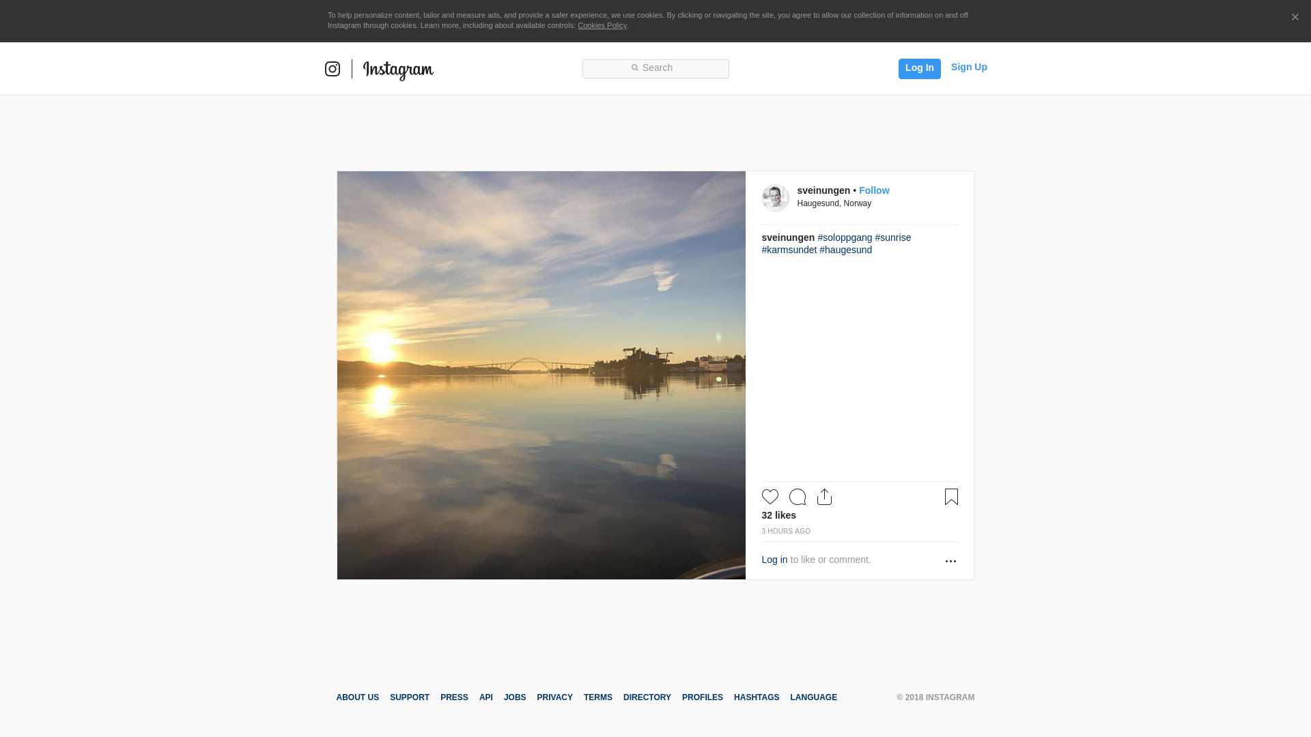Viewport: 1311px width, 737px height.
Task: Dismiss the cookie banner with X
Action: pyautogui.click(x=1295, y=18)
